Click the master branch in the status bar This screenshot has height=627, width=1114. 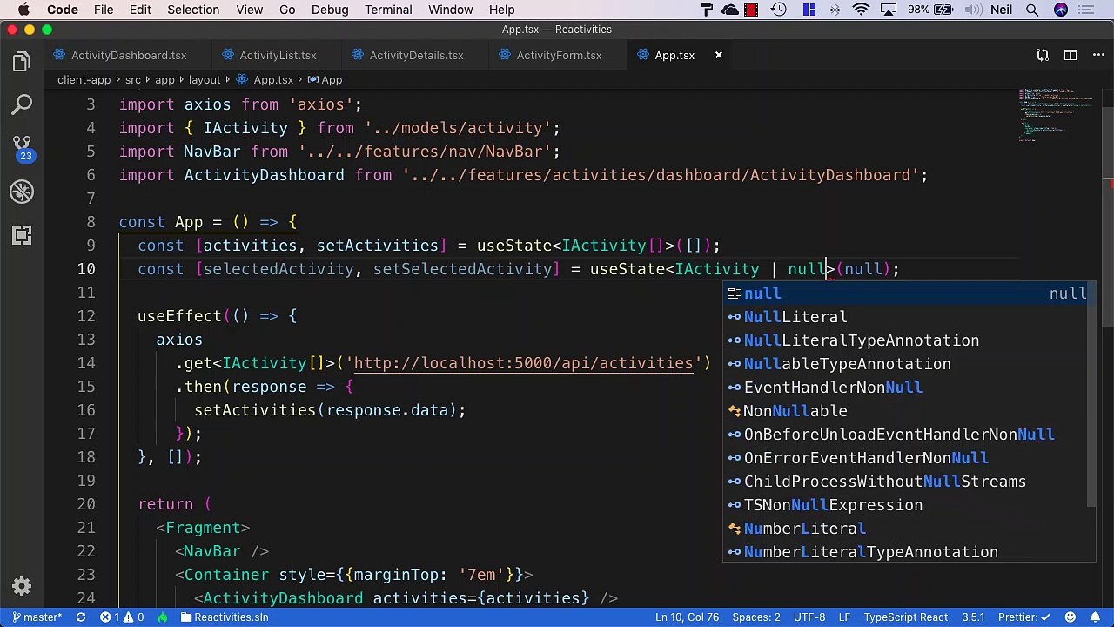(36, 617)
